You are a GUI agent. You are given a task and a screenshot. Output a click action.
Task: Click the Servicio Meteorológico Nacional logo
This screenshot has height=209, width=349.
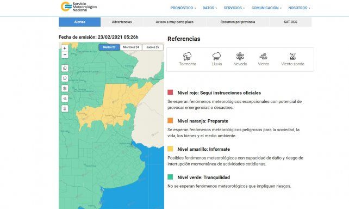pos(79,7)
